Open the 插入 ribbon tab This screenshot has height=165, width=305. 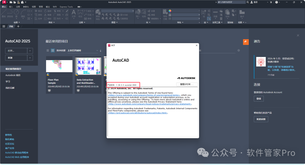tap(11, 6)
